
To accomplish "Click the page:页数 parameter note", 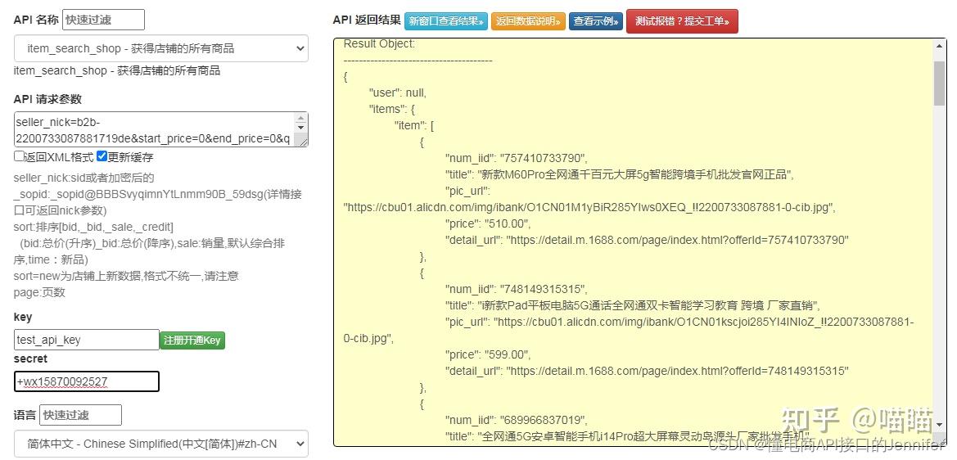I will coord(39,292).
